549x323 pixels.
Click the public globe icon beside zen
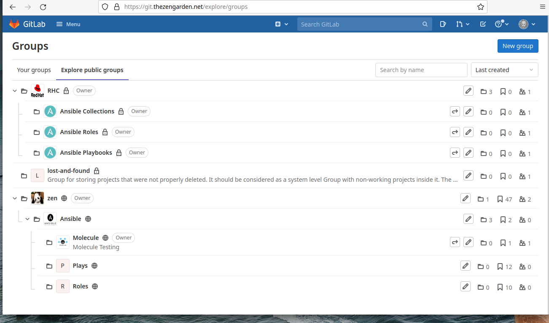pyautogui.click(x=64, y=198)
